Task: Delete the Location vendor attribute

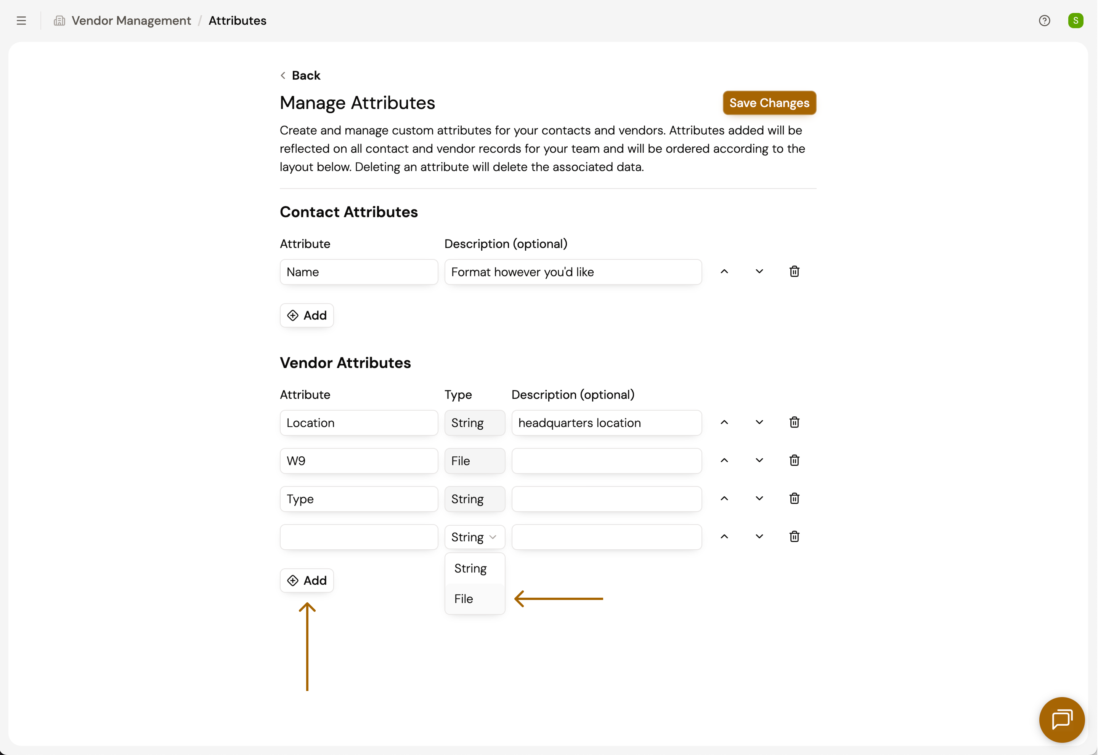Action: (x=794, y=422)
